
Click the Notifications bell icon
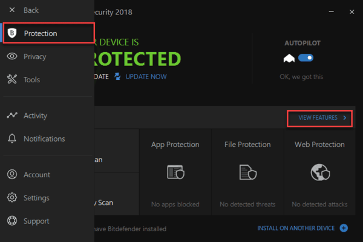pos(12,139)
